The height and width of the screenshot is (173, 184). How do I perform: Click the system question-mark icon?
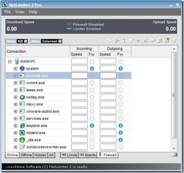pos(22,69)
